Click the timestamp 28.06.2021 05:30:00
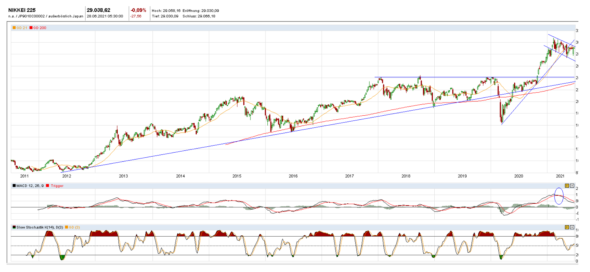 (x=105, y=16)
